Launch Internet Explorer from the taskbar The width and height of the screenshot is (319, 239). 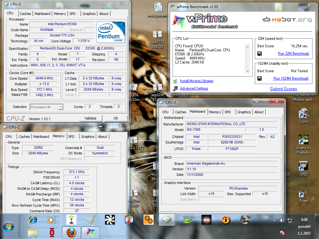[33, 220]
